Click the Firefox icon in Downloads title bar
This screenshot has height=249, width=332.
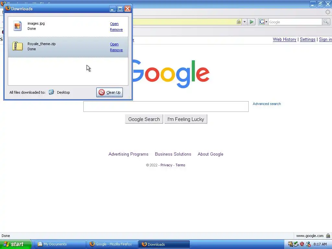(8, 8)
